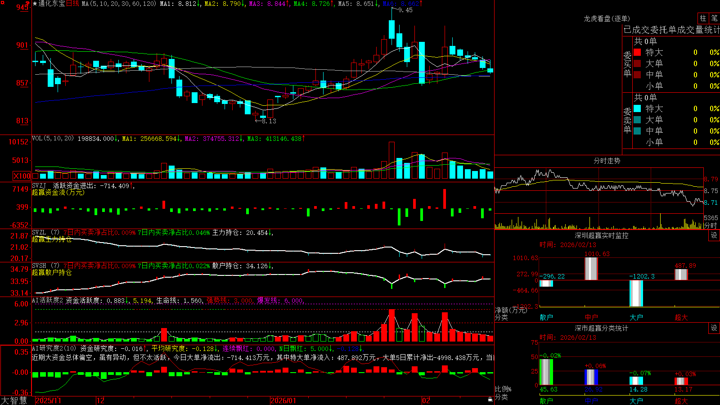Click the AI研究度2(10) indicator label
The image size is (720, 405).
[x=54, y=348]
